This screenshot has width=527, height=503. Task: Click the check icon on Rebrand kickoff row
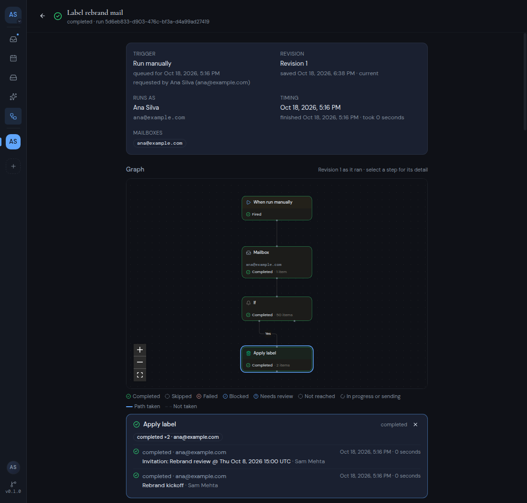click(136, 475)
